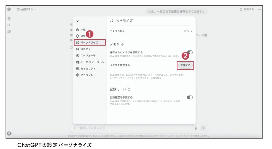This screenshot has height=149, width=272.
Task: Open search chats icon in sidebar
Action: 9,25
